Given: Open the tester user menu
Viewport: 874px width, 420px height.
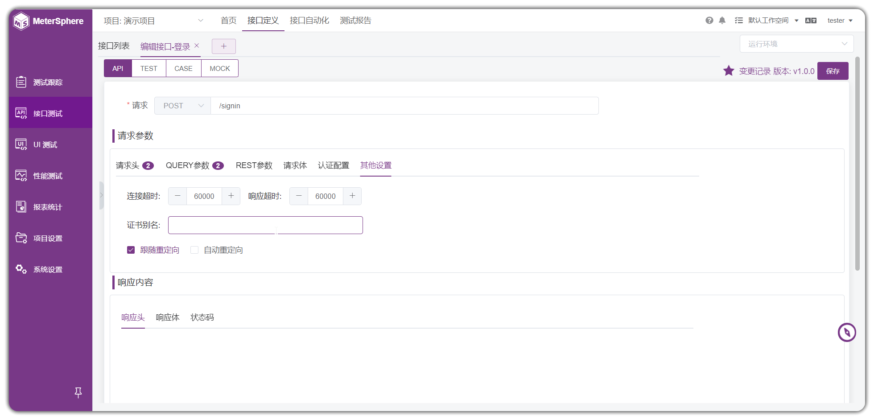Looking at the screenshot, I should [840, 21].
